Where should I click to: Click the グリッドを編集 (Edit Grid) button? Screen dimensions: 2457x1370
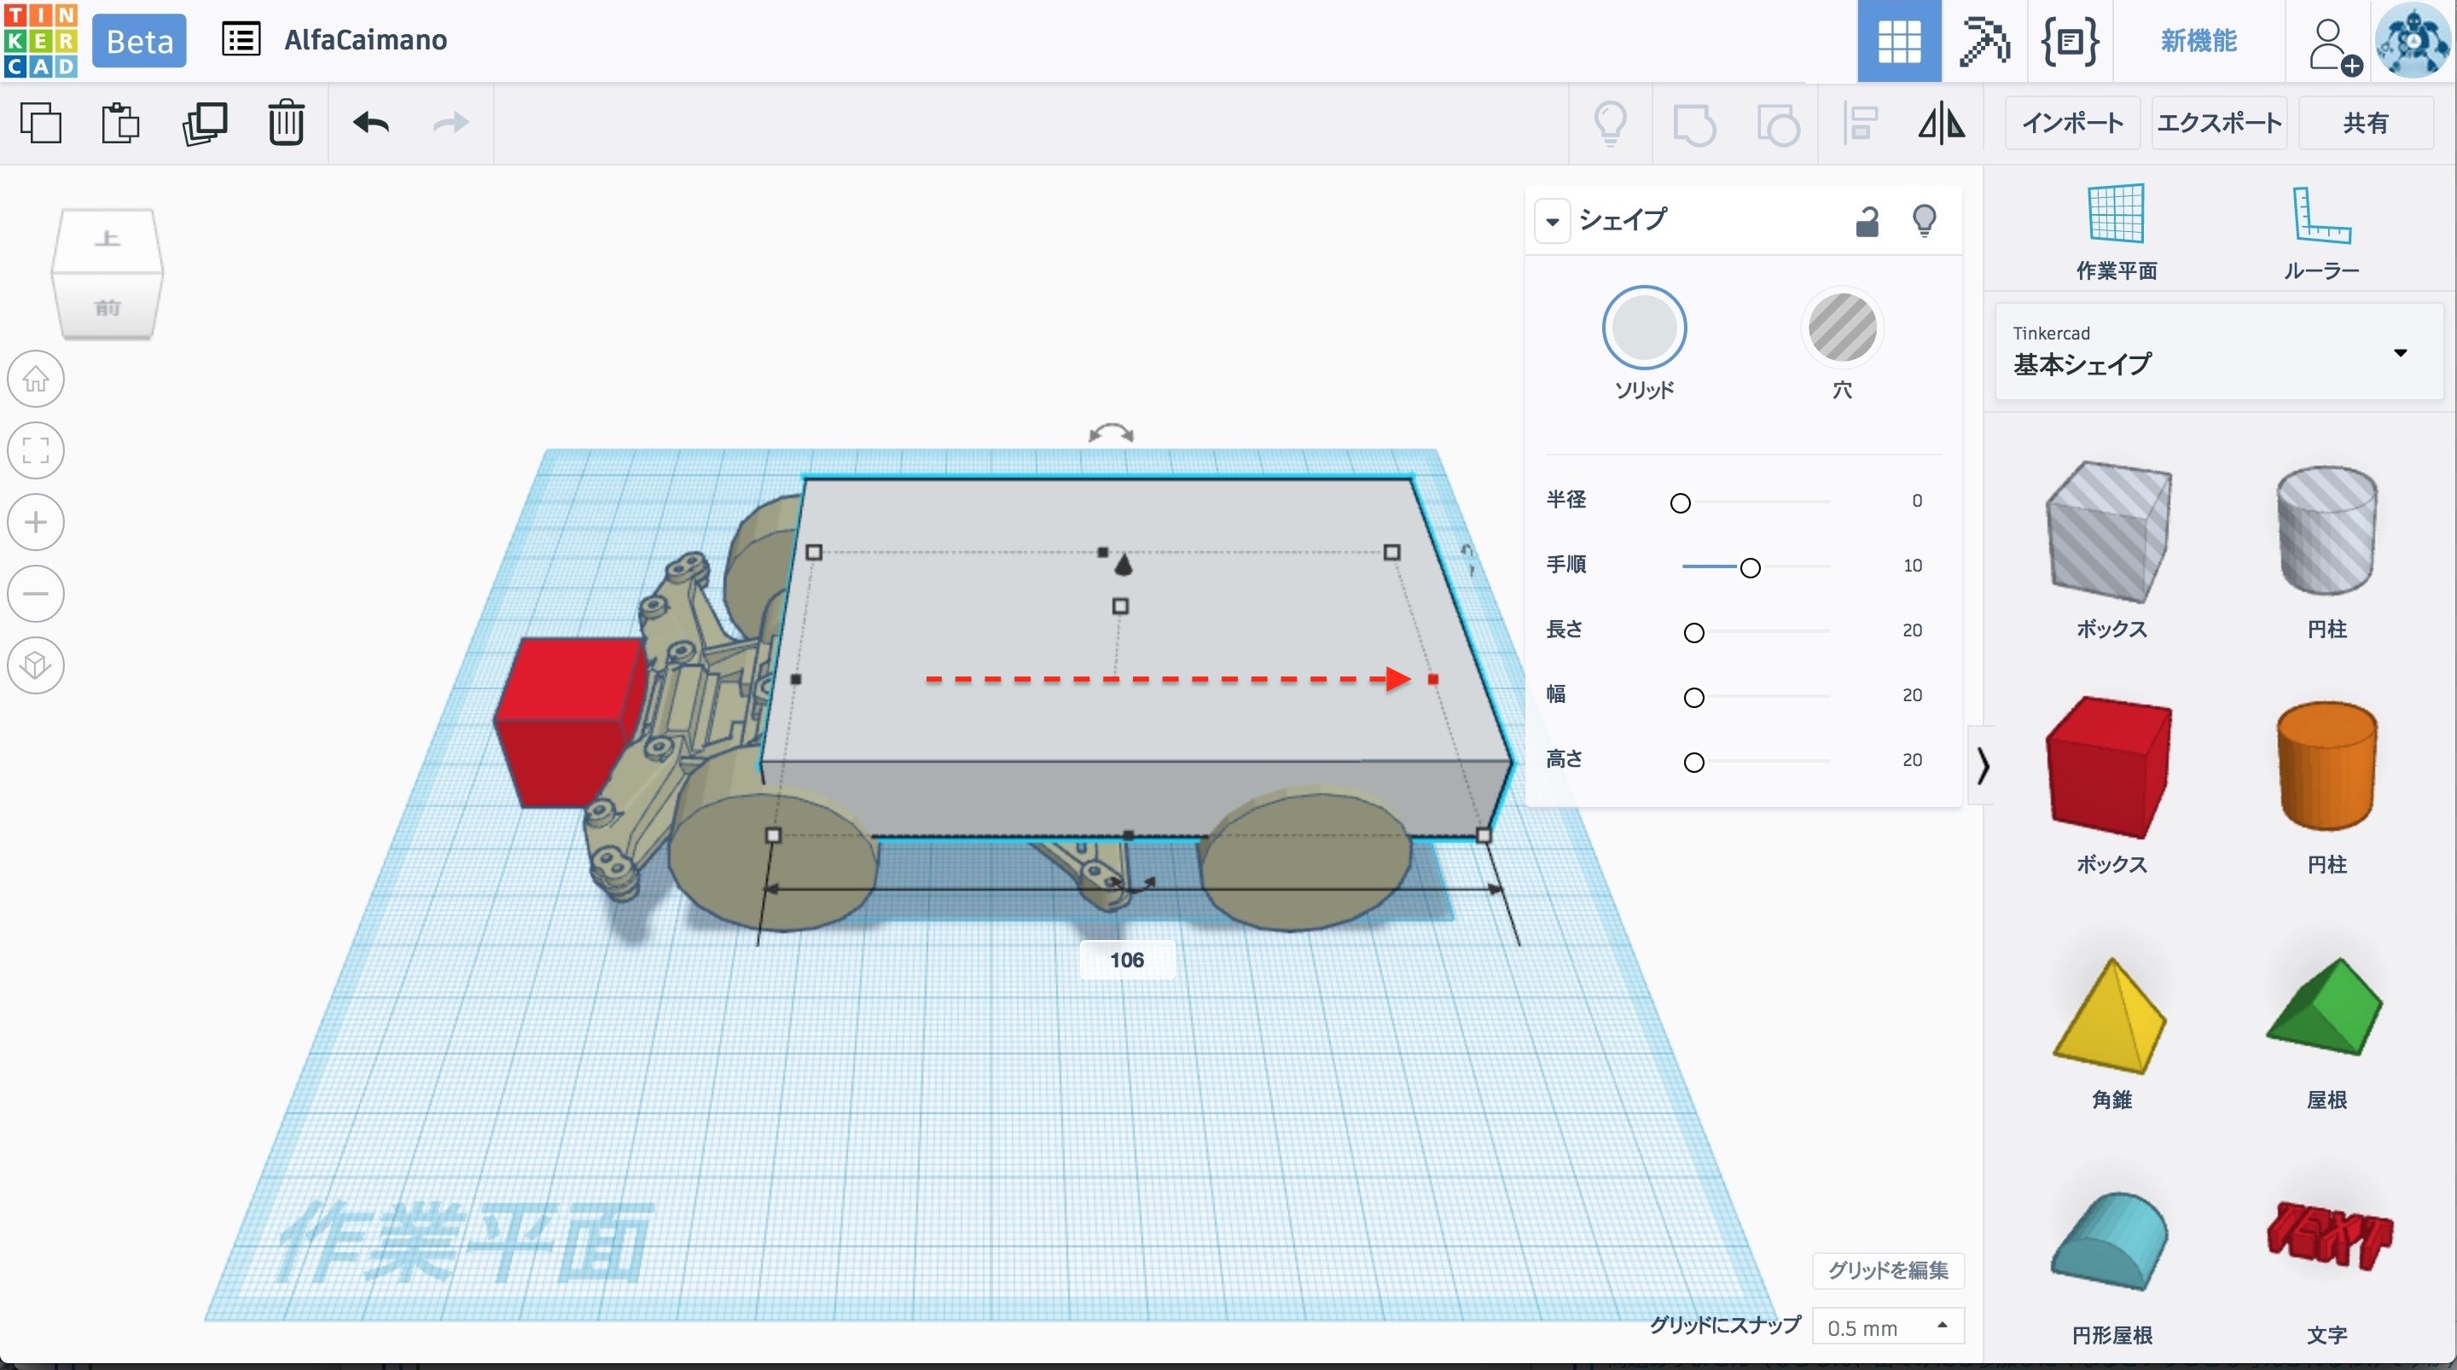[1886, 1270]
